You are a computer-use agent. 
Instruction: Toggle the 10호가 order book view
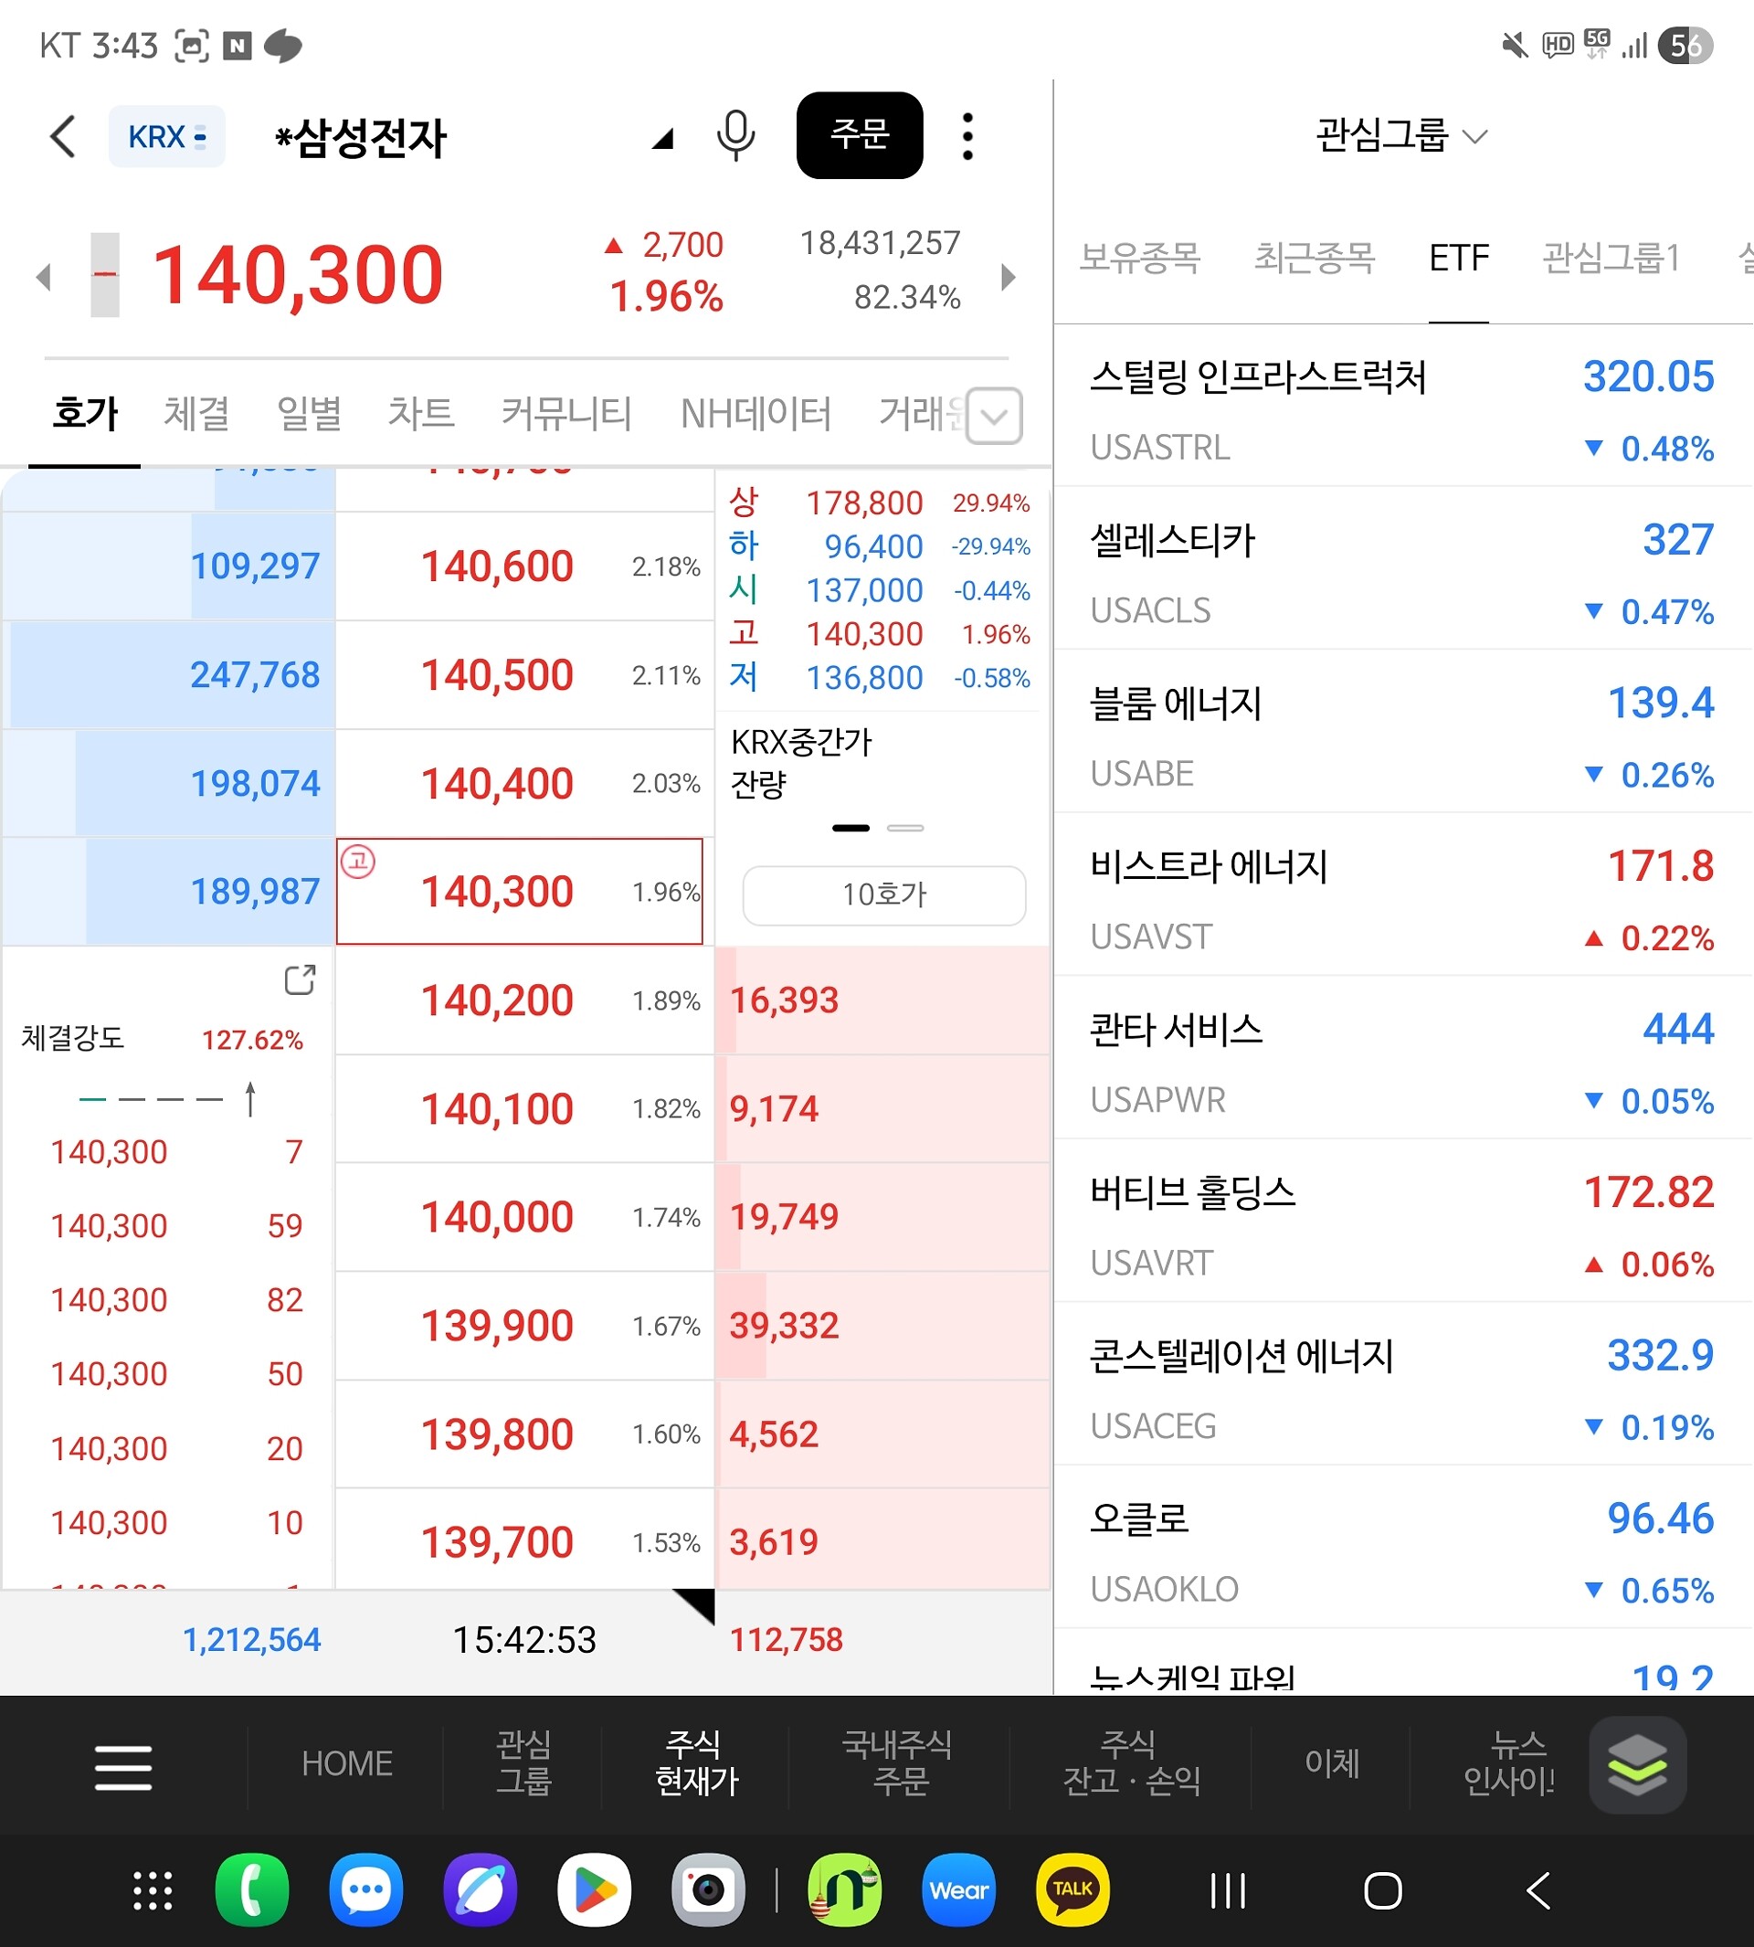(x=882, y=894)
